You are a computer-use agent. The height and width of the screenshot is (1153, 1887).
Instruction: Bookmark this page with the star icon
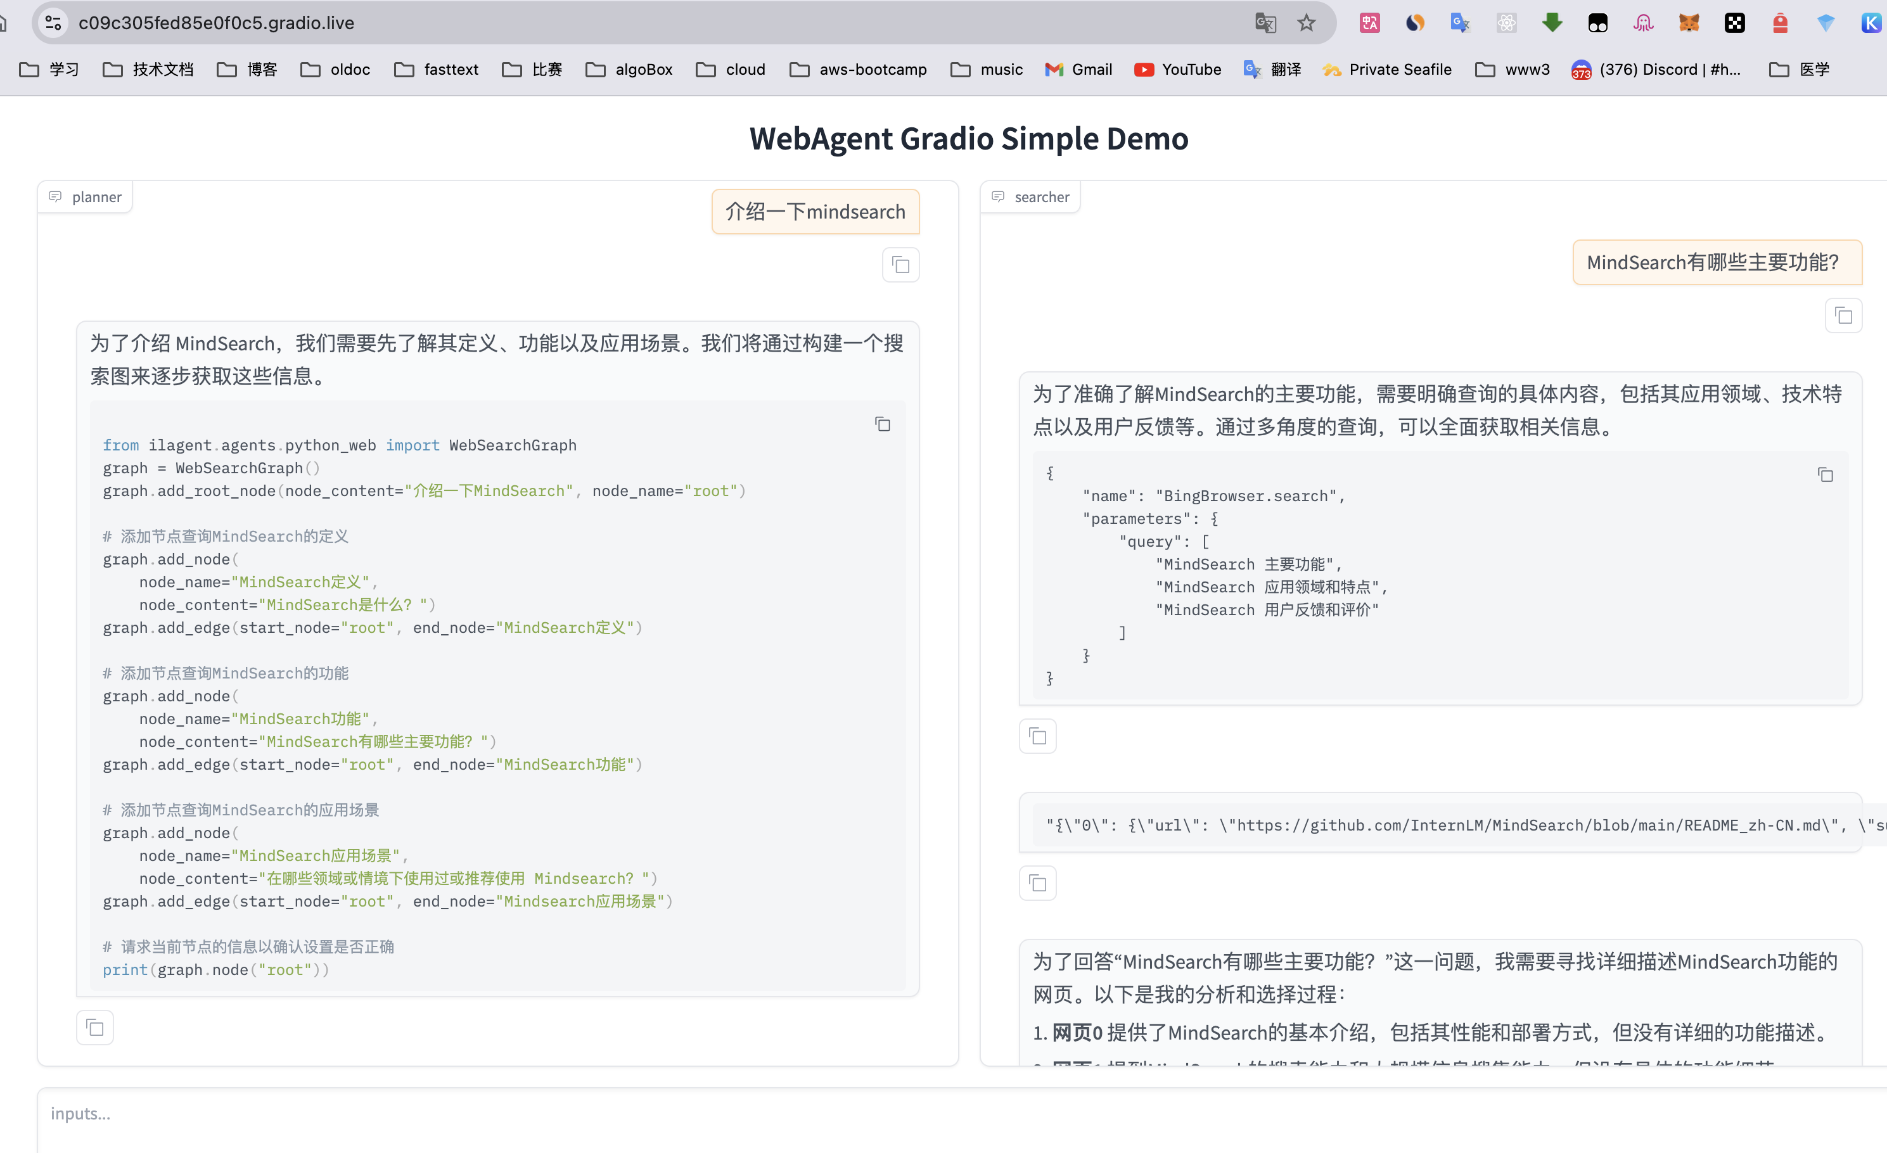tap(1307, 23)
